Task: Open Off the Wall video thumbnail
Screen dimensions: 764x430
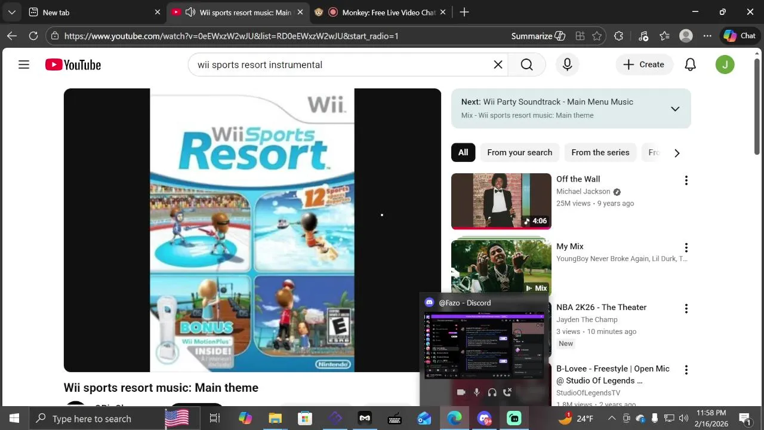Action: (501, 201)
